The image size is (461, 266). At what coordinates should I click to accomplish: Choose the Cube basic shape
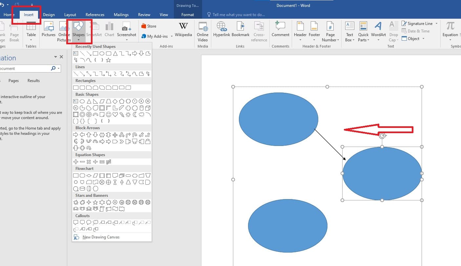[148, 108]
